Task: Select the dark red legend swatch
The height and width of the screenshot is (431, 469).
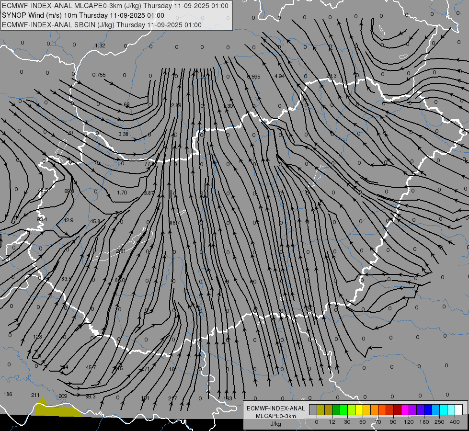Action: pyautogui.click(x=397, y=409)
